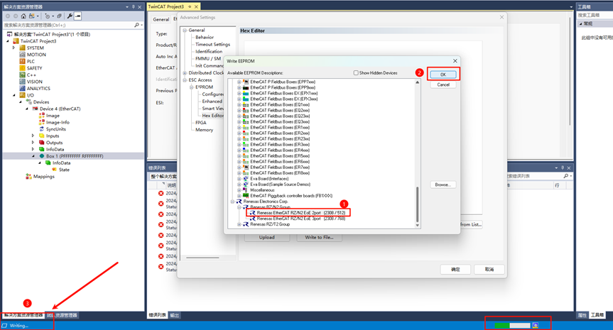Close the Write EEPROM dialog
Screen dimensions: 613x330
pos(455,61)
